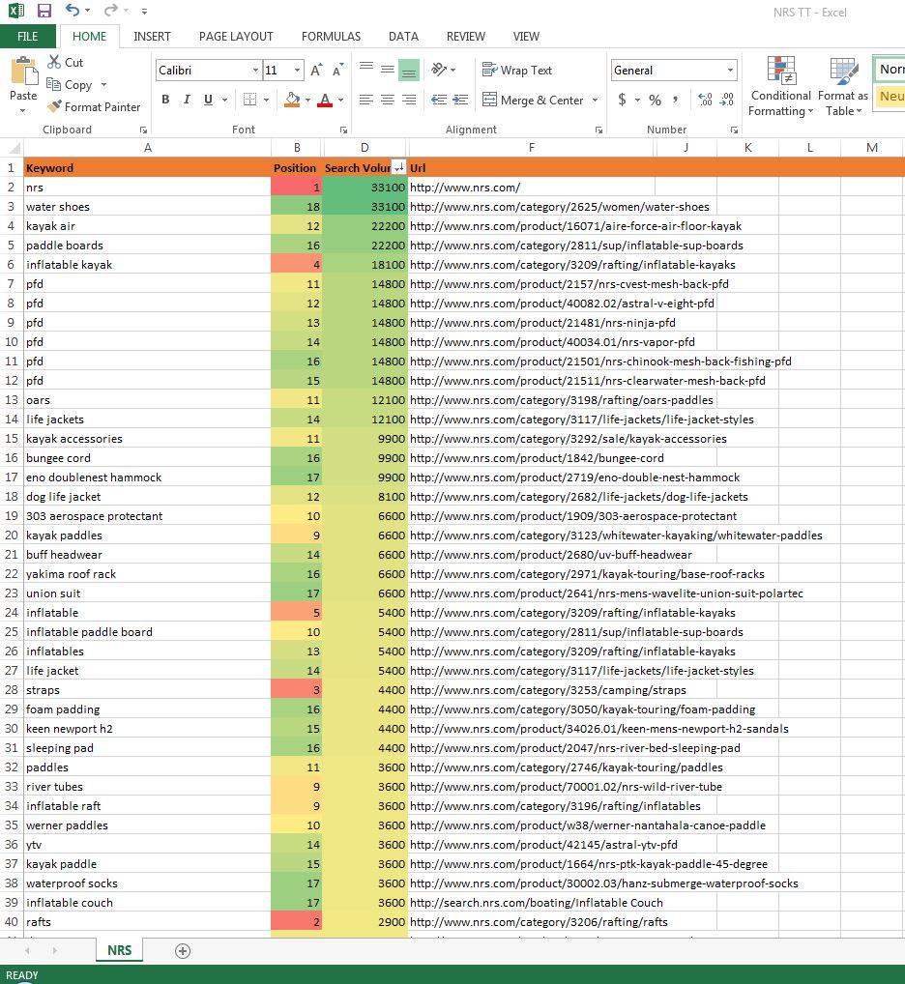Switch to the DATA ribbon tab
The height and width of the screenshot is (984, 905).
click(403, 36)
